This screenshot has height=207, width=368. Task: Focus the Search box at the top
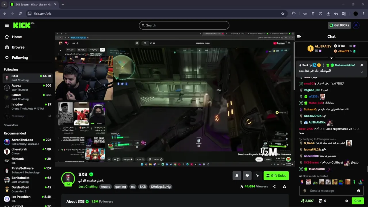184,25
